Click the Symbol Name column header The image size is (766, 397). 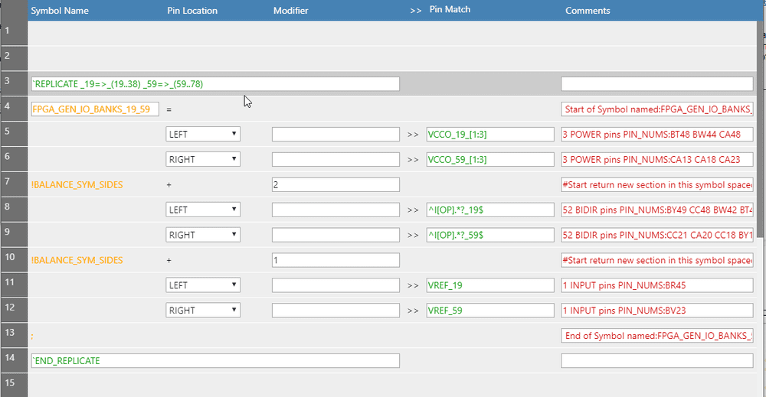60,10
